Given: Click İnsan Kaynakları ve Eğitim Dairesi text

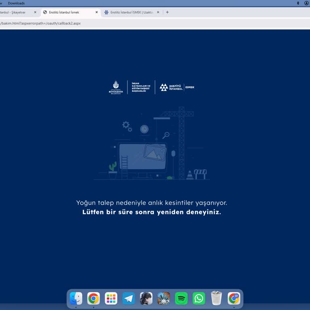Looking at the screenshot, I should [x=141, y=87].
